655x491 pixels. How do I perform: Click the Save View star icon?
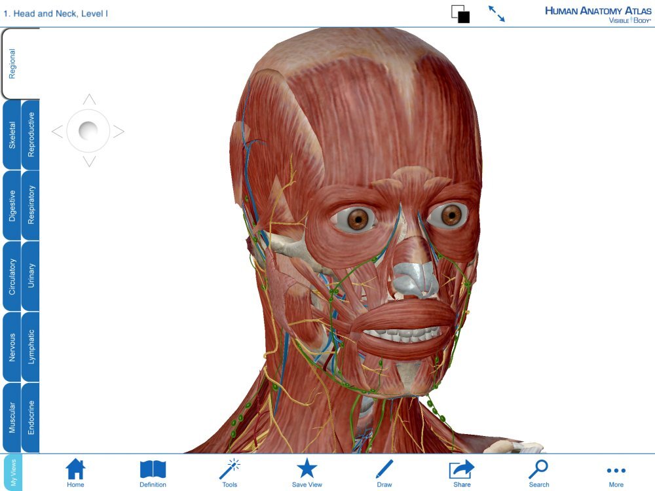click(307, 470)
